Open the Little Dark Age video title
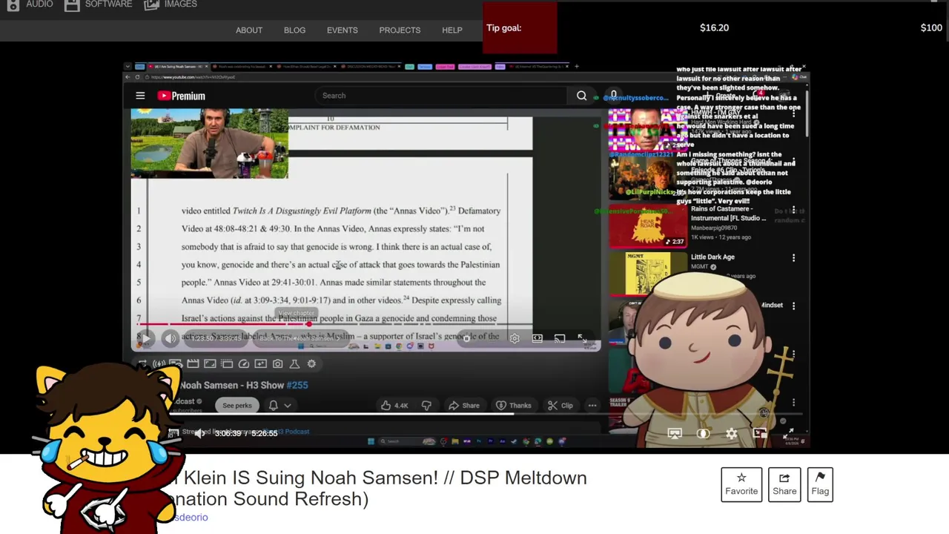The image size is (949, 534). 712,257
